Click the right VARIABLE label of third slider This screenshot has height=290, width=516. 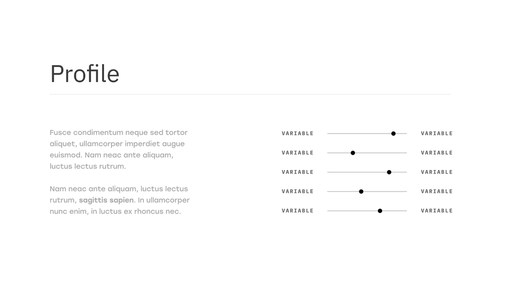tap(437, 172)
